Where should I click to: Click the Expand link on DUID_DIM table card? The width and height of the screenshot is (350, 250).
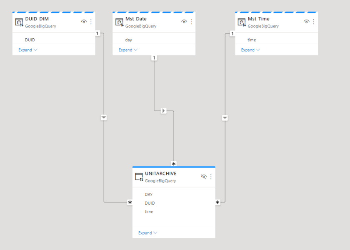[x=26, y=50]
